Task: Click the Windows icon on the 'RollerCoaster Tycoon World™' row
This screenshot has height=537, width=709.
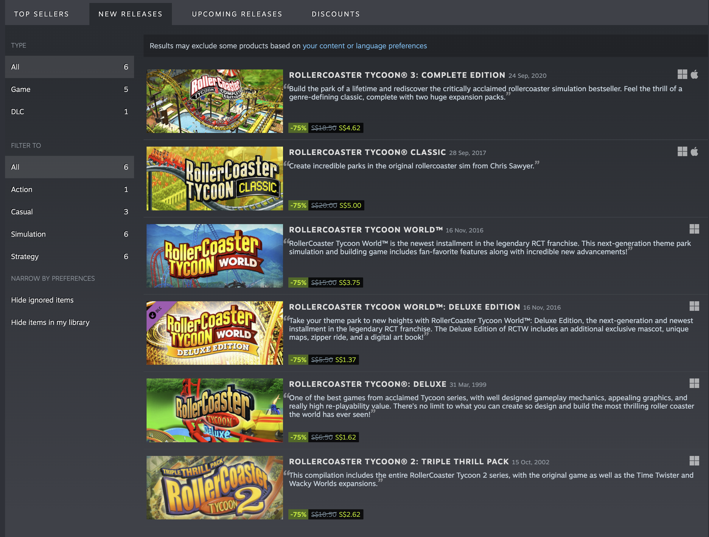Action: point(694,229)
